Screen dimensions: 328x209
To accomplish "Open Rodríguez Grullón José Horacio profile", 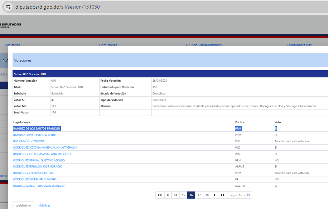I will click(x=38, y=167).
